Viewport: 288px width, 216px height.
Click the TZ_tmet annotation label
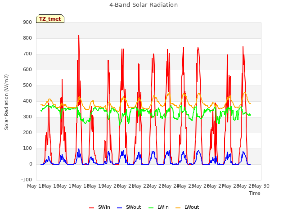50,19
